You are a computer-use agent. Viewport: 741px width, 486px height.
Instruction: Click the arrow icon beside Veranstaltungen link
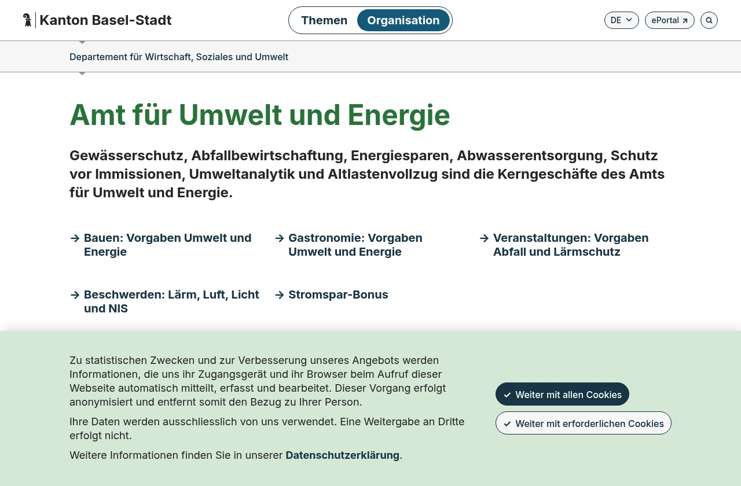point(484,238)
